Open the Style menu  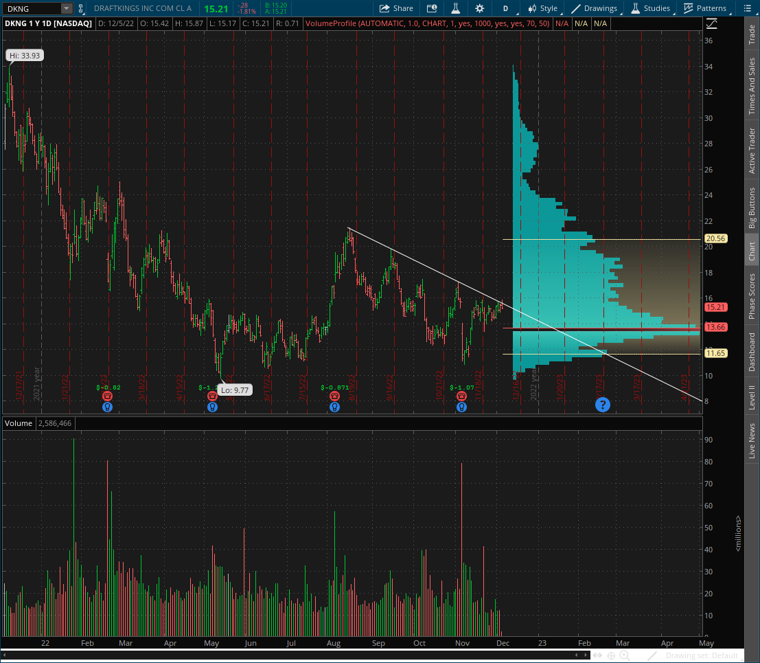[x=543, y=8]
